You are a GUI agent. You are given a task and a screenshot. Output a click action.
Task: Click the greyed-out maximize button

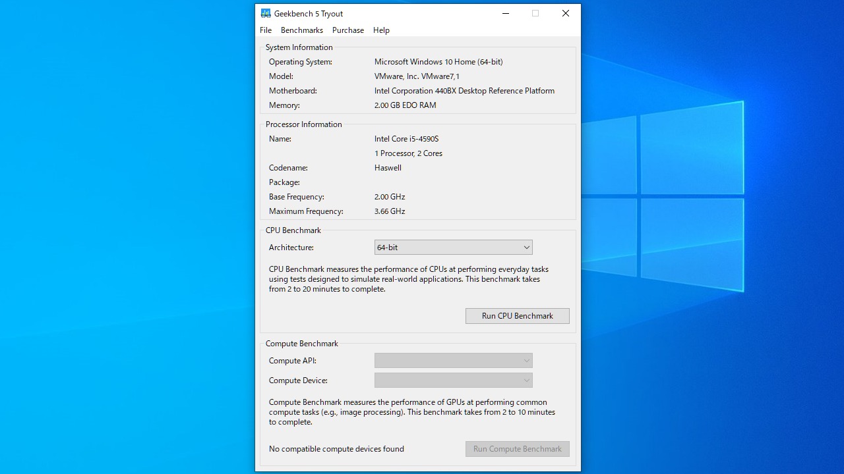[535, 13]
